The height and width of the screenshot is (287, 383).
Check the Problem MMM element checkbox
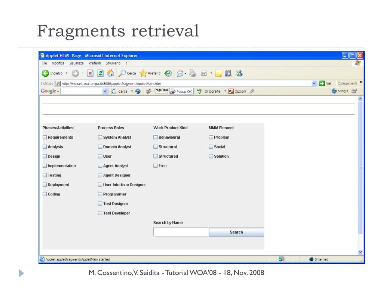click(211, 138)
